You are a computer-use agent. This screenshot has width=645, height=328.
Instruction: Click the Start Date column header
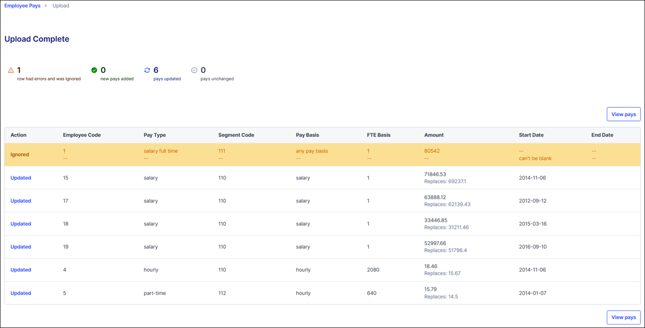pos(531,135)
